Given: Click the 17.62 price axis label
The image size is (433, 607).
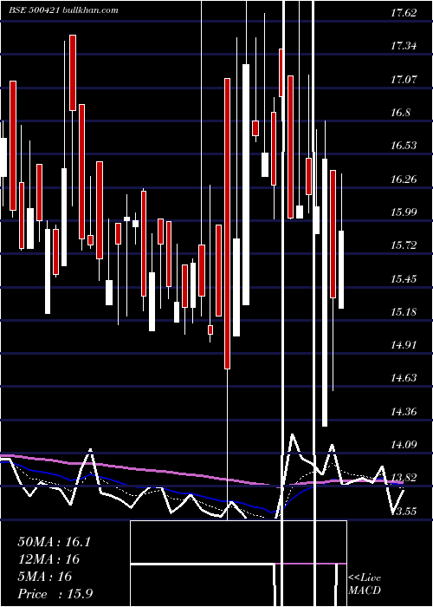Looking at the screenshot, I should 404,13.
